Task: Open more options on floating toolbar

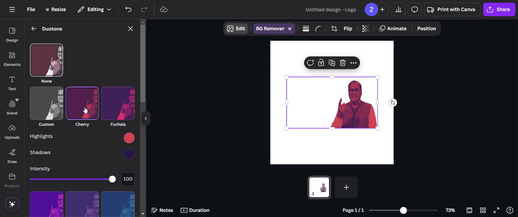Action: point(353,63)
